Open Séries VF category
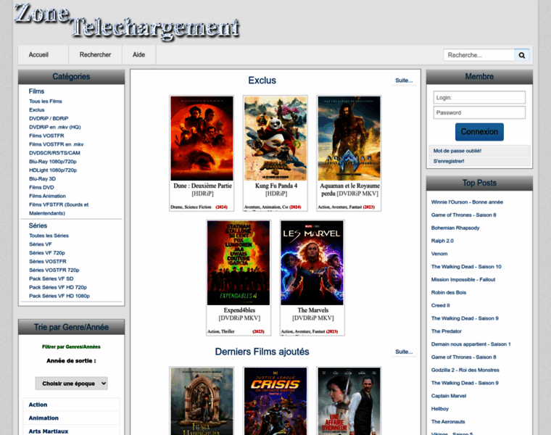This screenshot has width=551, height=435. (x=41, y=244)
